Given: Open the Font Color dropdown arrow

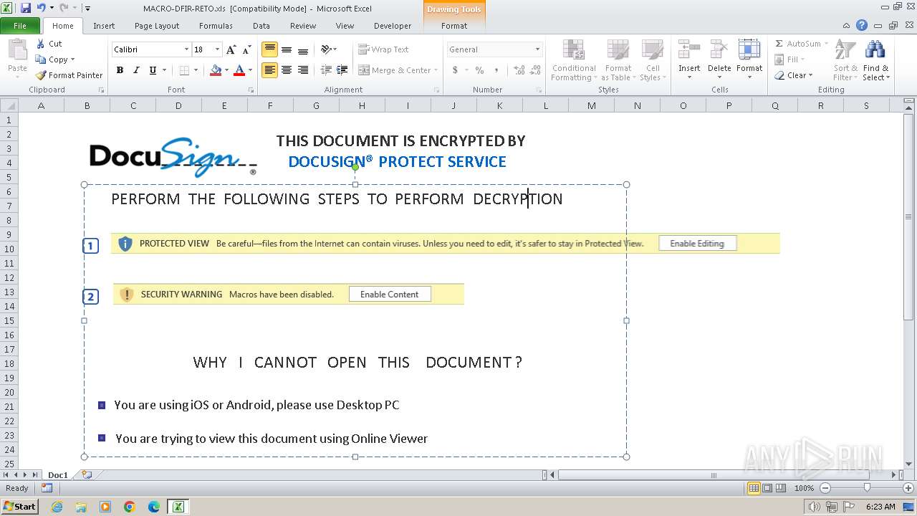Looking at the screenshot, I should click(x=250, y=70).
